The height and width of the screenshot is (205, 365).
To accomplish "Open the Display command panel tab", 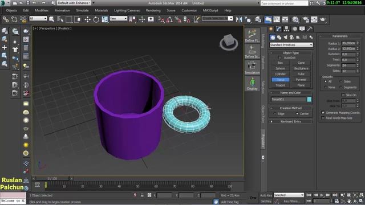I will tap(302, 29).
